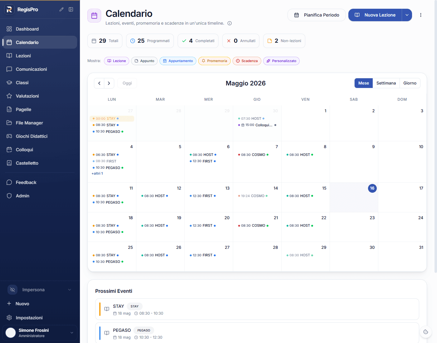Open the three-dot more options menu
The width and height of the screenshot is (437, 343).
(x=421, y=15)
